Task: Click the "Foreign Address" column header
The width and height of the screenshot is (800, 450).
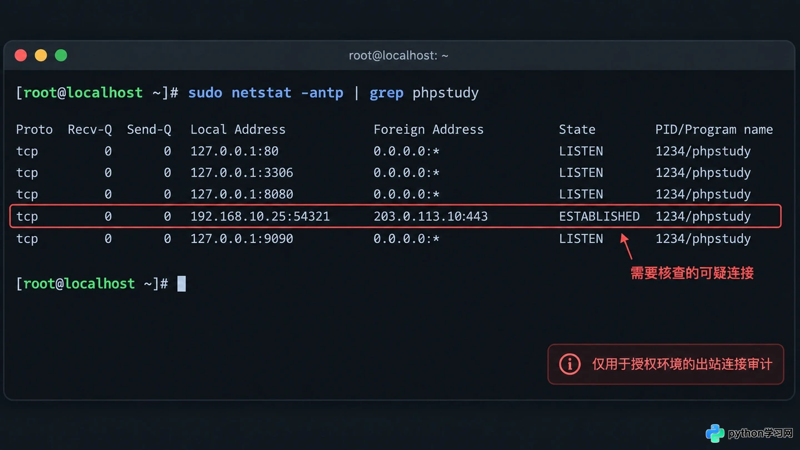Action: click(x=428, y=129)
